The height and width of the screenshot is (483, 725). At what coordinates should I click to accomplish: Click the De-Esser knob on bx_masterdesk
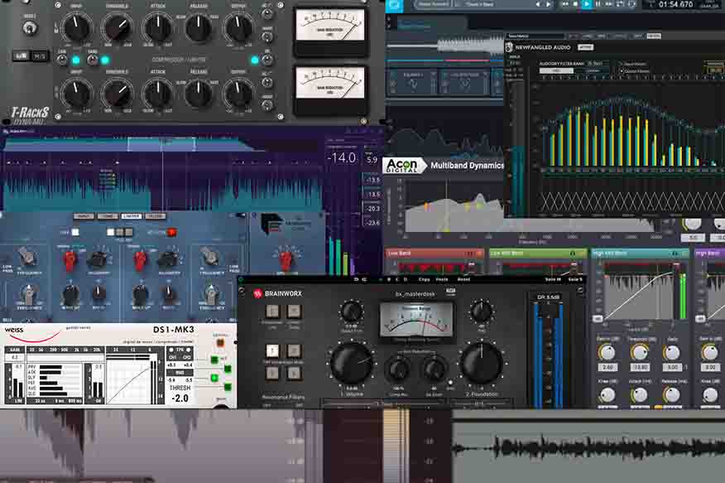pos(434,369)
